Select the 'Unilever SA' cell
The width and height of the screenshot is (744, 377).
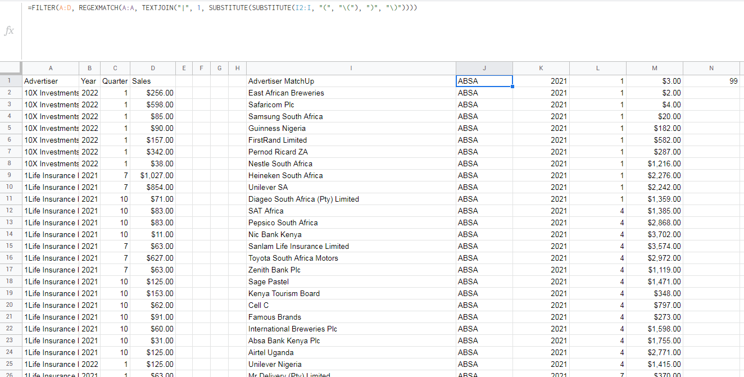coord(351,187)
